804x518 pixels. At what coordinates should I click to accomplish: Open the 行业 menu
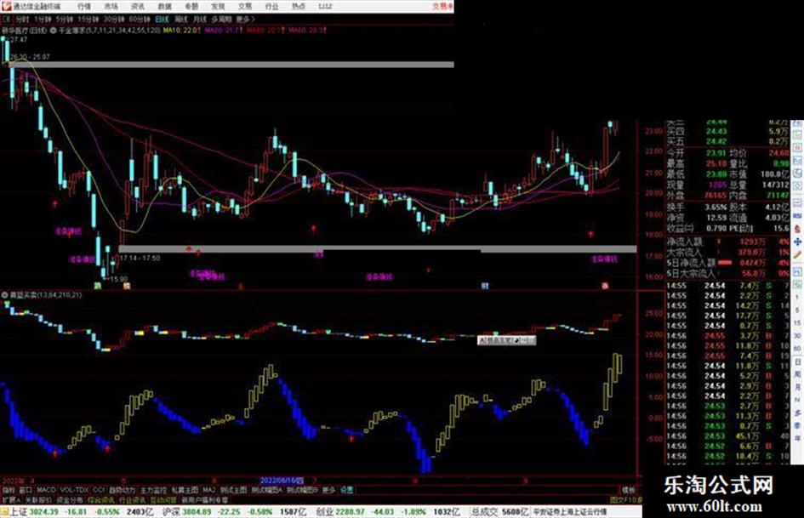pyautogui.click(x=271, y=6)
